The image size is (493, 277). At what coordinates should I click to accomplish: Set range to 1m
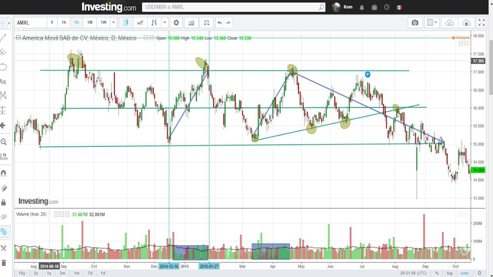click(77, 273)
